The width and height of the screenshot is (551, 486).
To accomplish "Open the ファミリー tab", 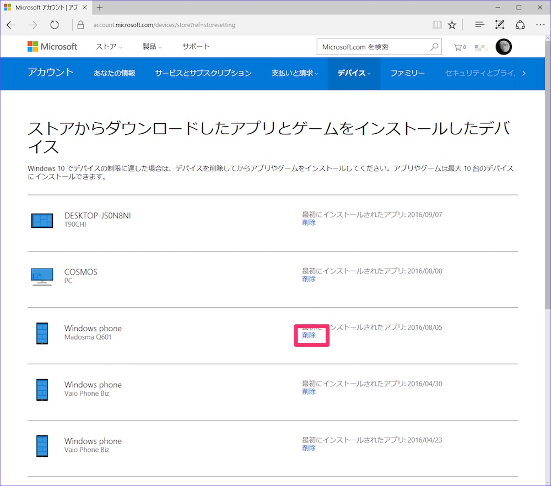I will (408, 73).
